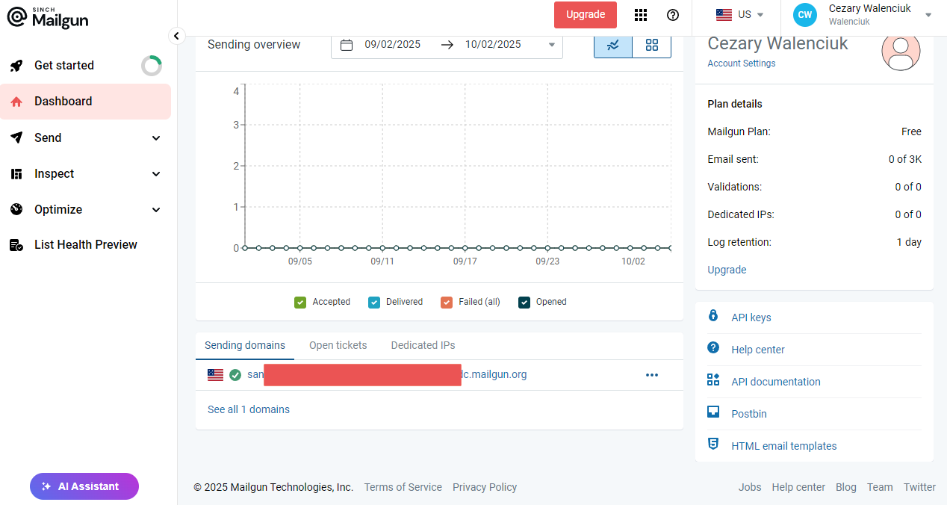Click the start date 09/02/2025
Screen dimensions: 947x505
[x=393, y=45]
